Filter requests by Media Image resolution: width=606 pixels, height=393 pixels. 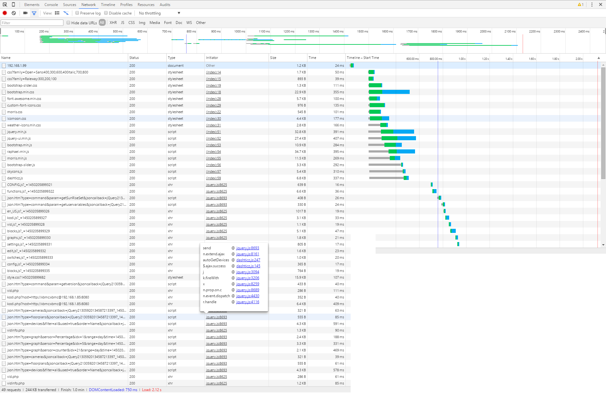pos(155,23)
